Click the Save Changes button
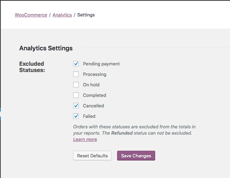The image size is (230, 178). click(x=136, y=156)
